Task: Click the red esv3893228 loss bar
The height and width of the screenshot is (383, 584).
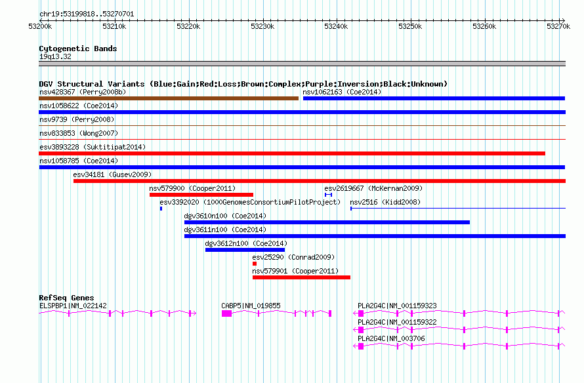Action: click(292, 153)
